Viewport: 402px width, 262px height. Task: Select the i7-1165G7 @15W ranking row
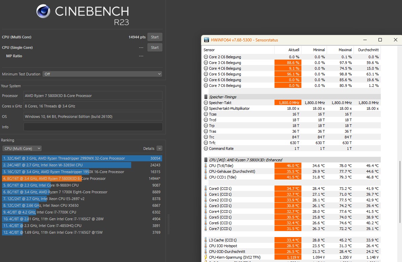coord(82,232)
